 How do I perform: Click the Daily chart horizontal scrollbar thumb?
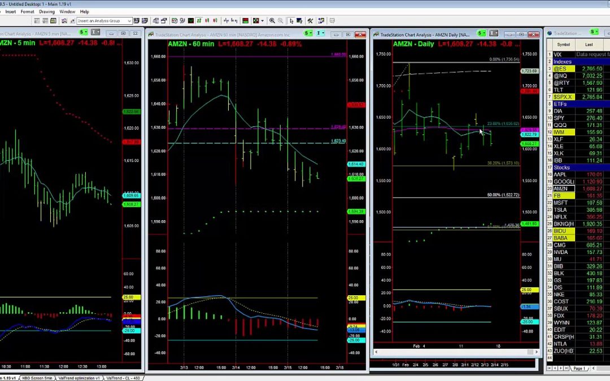point(530,352)
